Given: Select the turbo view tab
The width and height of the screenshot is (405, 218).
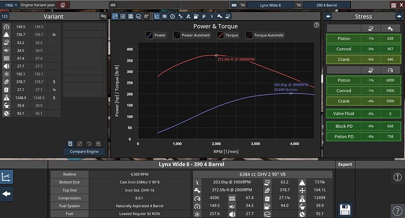Looking at the screenshot, I should tap(147, 16).
